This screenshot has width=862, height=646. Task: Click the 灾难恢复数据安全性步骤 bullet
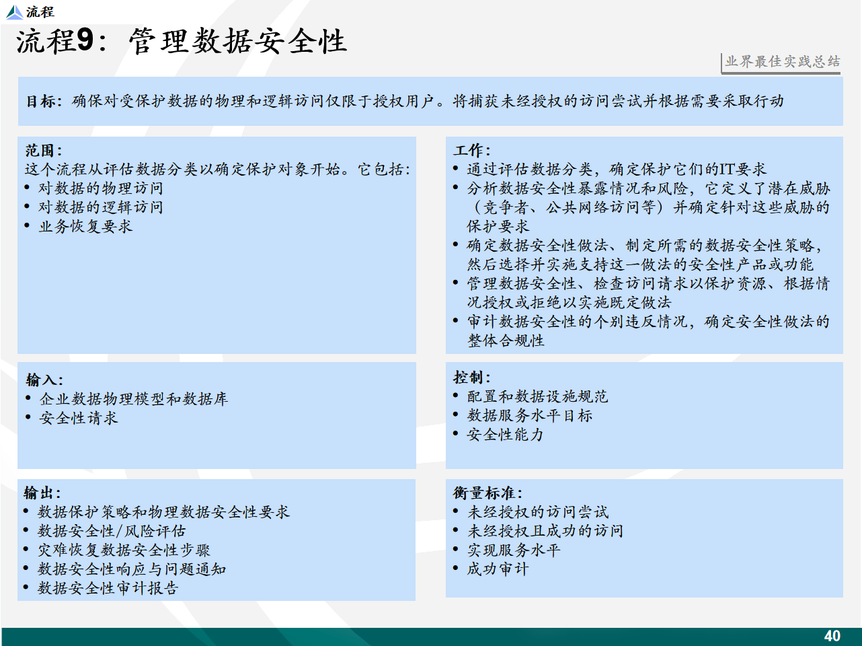point(124,550)
